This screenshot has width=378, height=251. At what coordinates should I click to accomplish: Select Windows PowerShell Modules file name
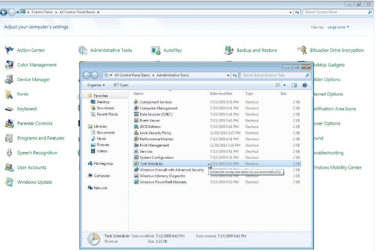point(163,182)
